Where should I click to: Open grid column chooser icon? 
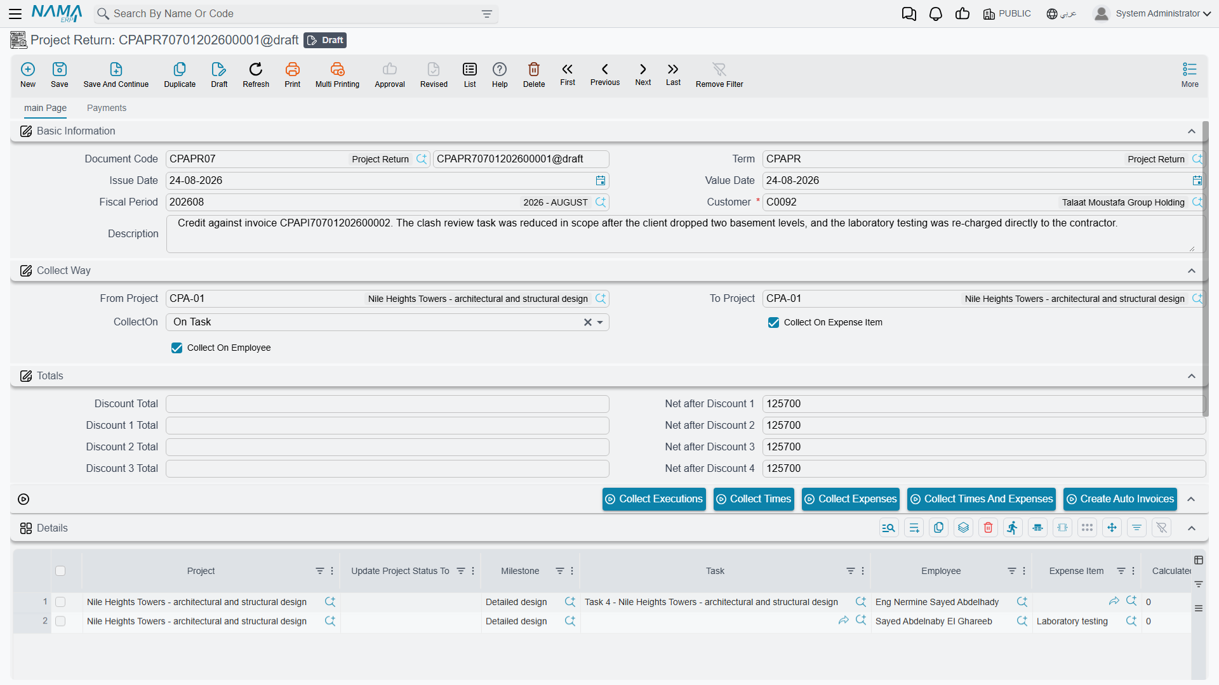click(1199, 560)
